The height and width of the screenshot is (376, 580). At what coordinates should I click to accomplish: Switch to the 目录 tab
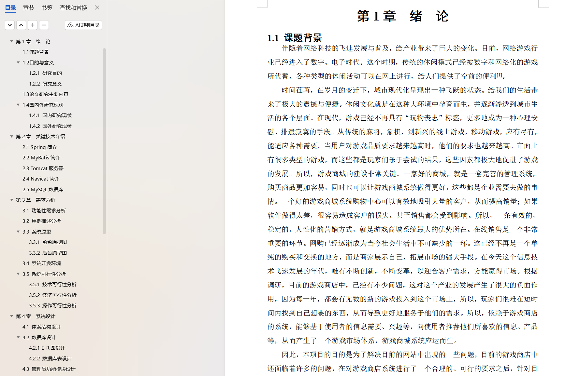point(10,7)
